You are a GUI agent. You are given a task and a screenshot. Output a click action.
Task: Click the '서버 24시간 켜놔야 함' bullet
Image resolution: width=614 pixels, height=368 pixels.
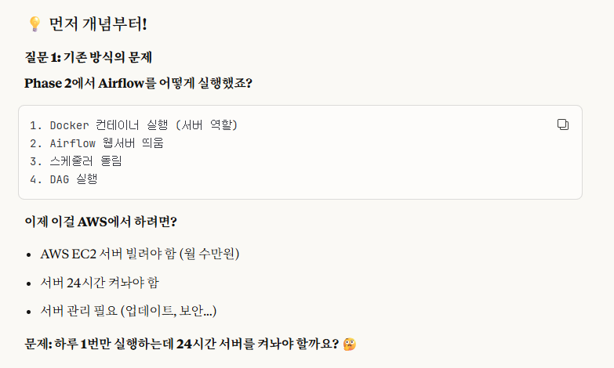pyautogui.click(x=100, y=283)
